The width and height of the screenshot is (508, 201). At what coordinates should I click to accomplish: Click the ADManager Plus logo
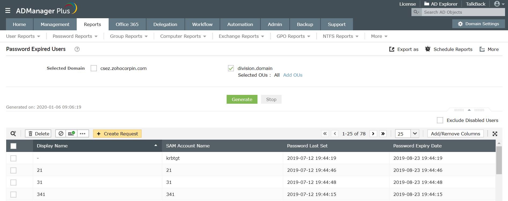pyautogui.click(x=46, y=9)
